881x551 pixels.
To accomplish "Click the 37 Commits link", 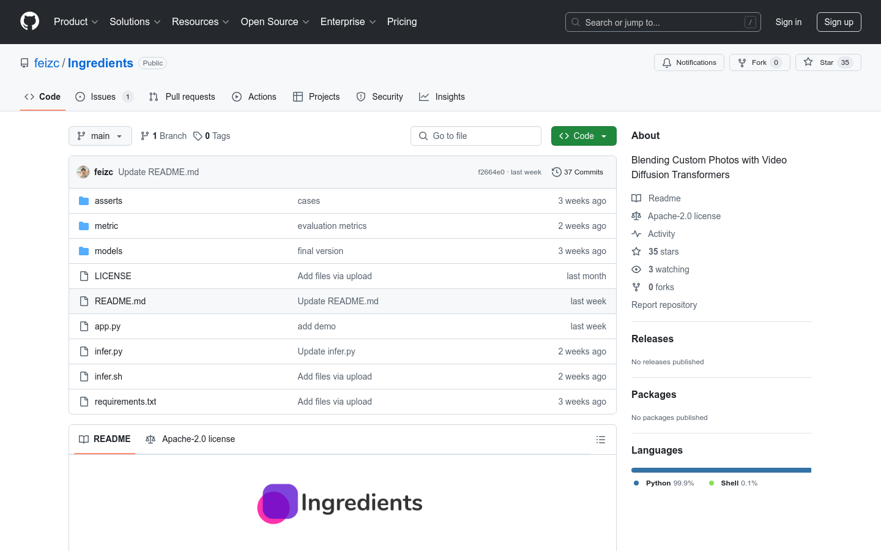I will pos(578,172).
